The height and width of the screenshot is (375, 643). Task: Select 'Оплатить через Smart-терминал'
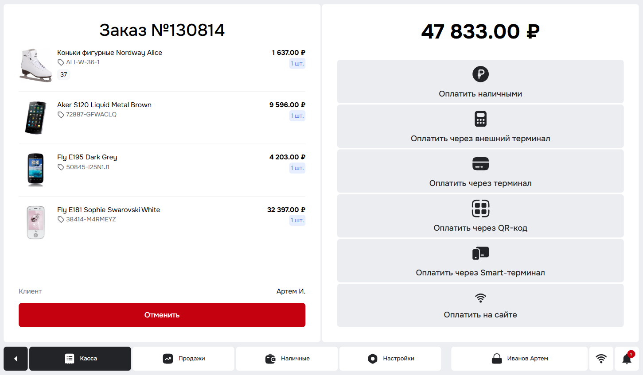[x=480, y=260]
